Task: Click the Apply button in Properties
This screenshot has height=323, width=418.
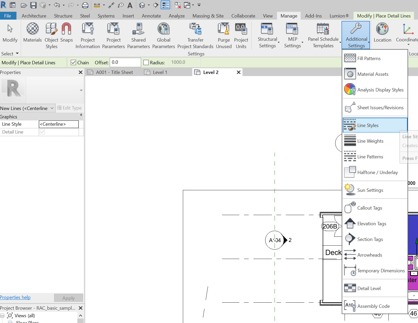Action: (68, 298)
